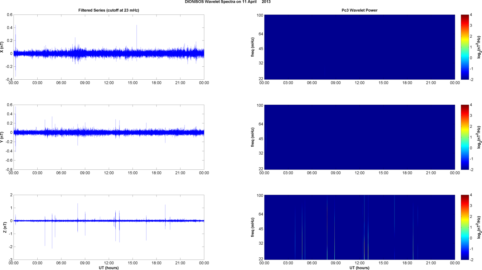Click the 21:00 tick label under Z series

pyautogui.click(x=180, y=263)
